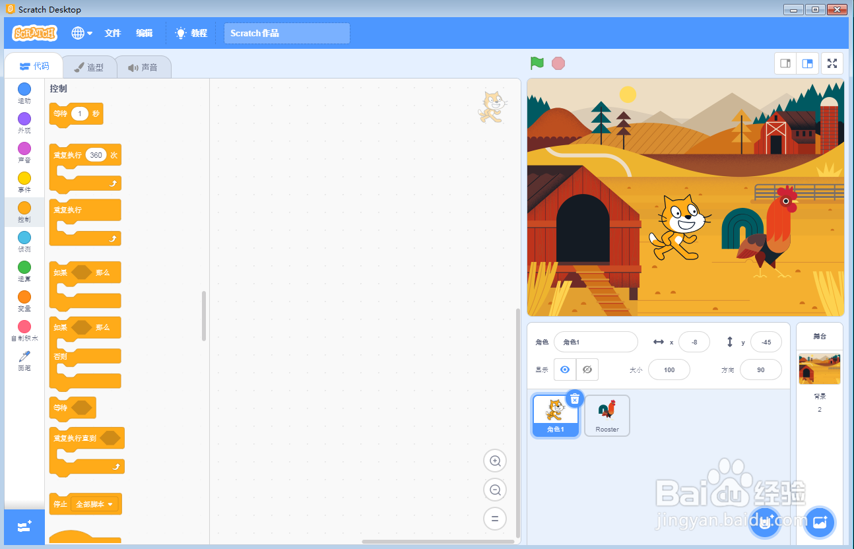Open the 编辑 (Edit) menu

point(145,33)
